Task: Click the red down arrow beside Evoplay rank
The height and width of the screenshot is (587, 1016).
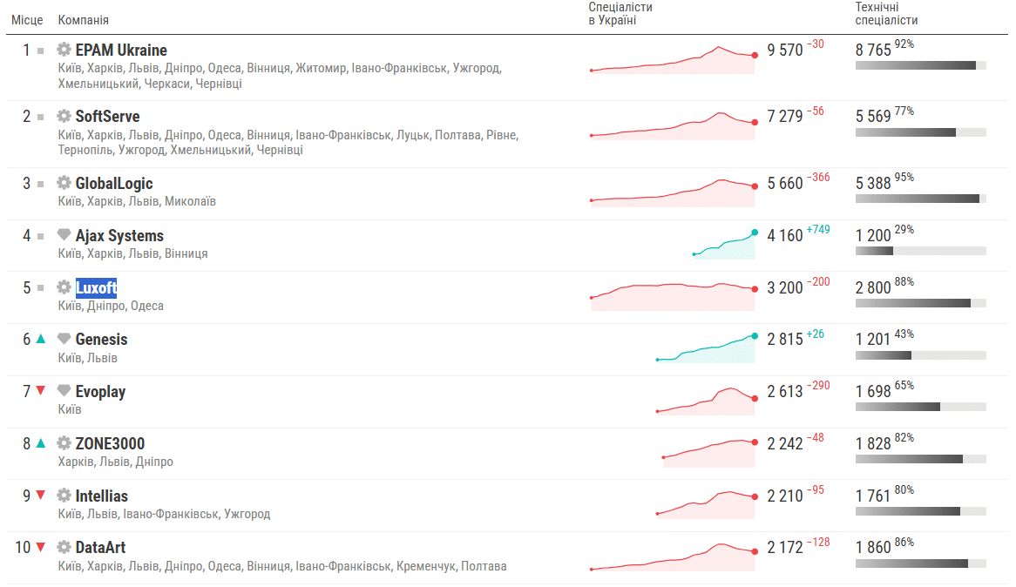Action: click(x=41, y=391)
